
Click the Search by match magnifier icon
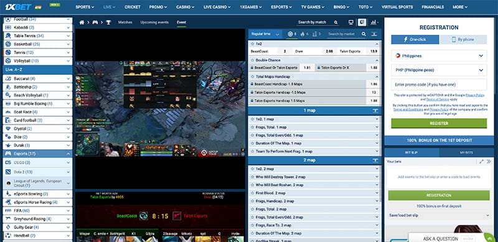[336, 22]
